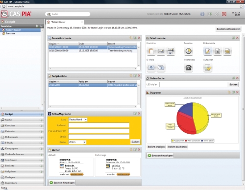Open the blue info icon in header
The width and height of the screenshot is (245, 190).
pos(202,14)
